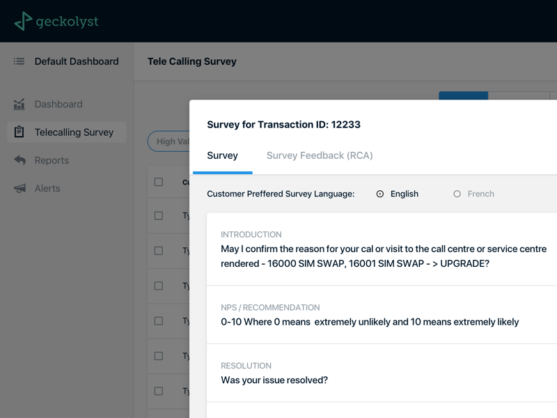The height and width of the screenshot is (418, 557).
Task: Click the Reports reply-arrow icon
Action: pos(20,160)
